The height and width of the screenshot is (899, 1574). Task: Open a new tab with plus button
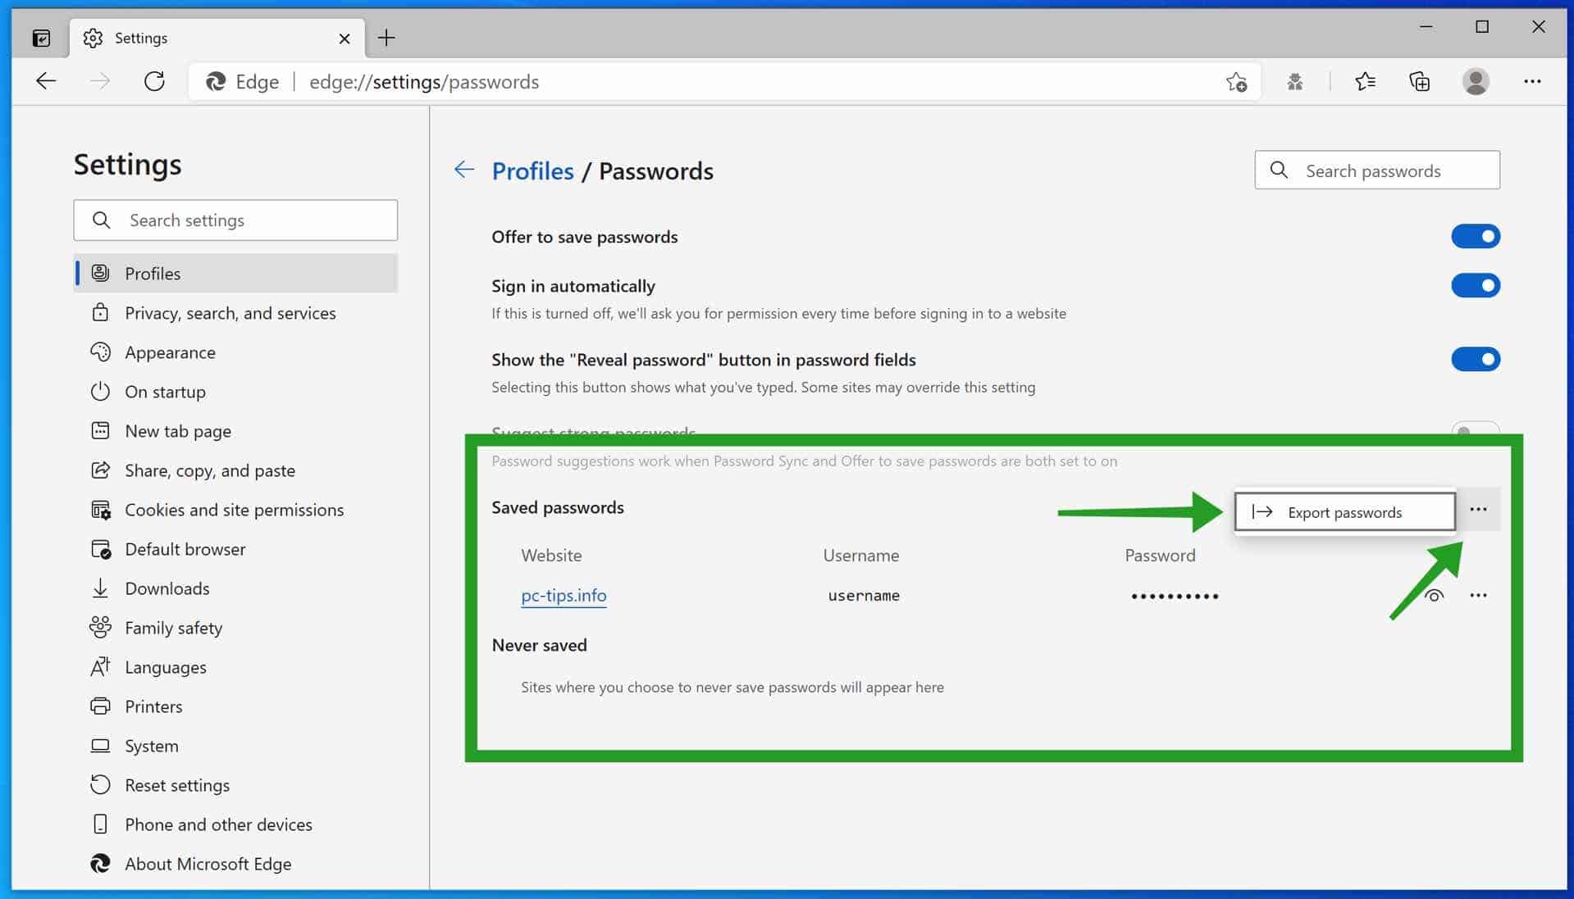tap(386, 38)
